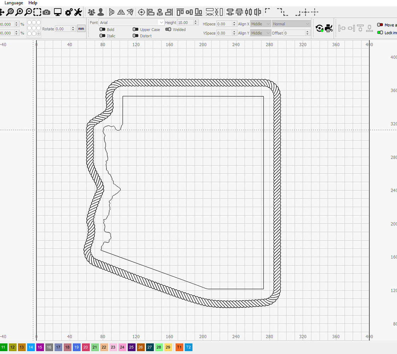Click the Mirror Across Line icon
Image resolution: width=397 pixels, height=354 pixels.
coord(130,12)
